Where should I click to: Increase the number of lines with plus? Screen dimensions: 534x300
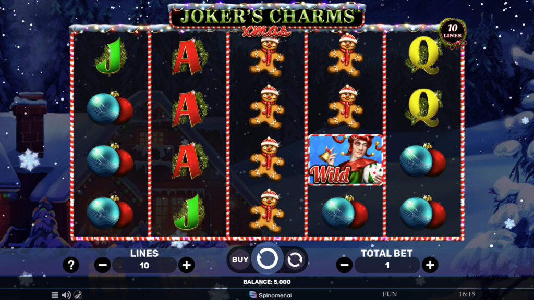pos(186,265)
